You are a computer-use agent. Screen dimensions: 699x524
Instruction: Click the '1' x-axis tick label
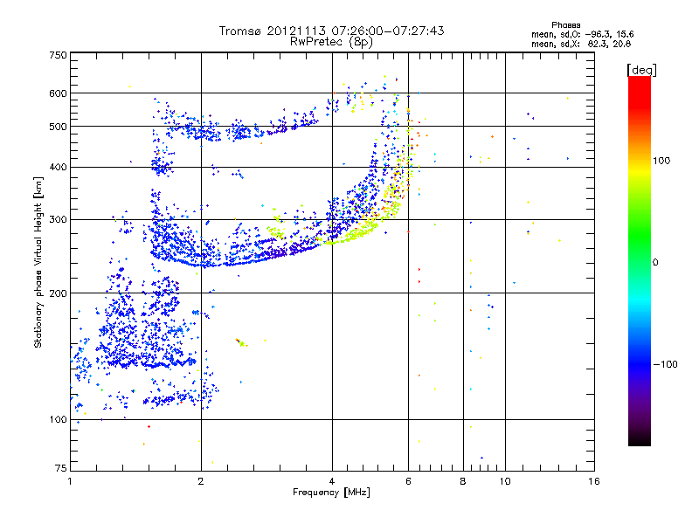click(x=70, y=481)
